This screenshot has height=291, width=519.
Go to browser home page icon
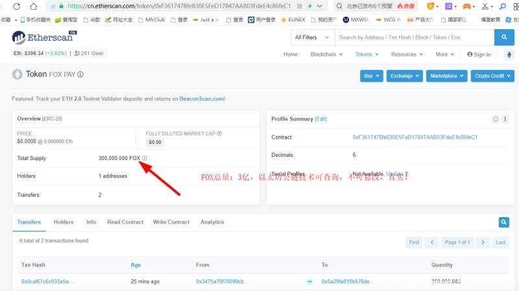[34, 6]
